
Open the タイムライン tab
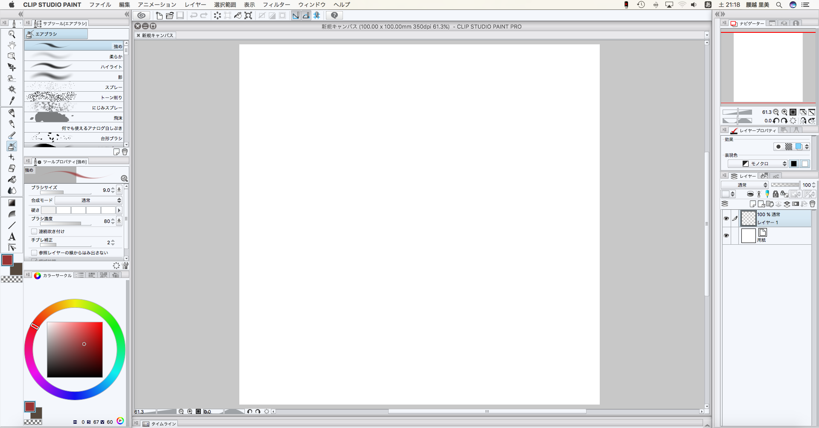(160, 424)
